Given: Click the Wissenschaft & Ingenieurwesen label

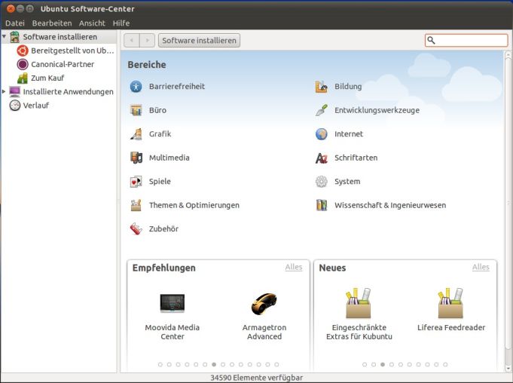Looking at the screenshot, I should [390, 205].
